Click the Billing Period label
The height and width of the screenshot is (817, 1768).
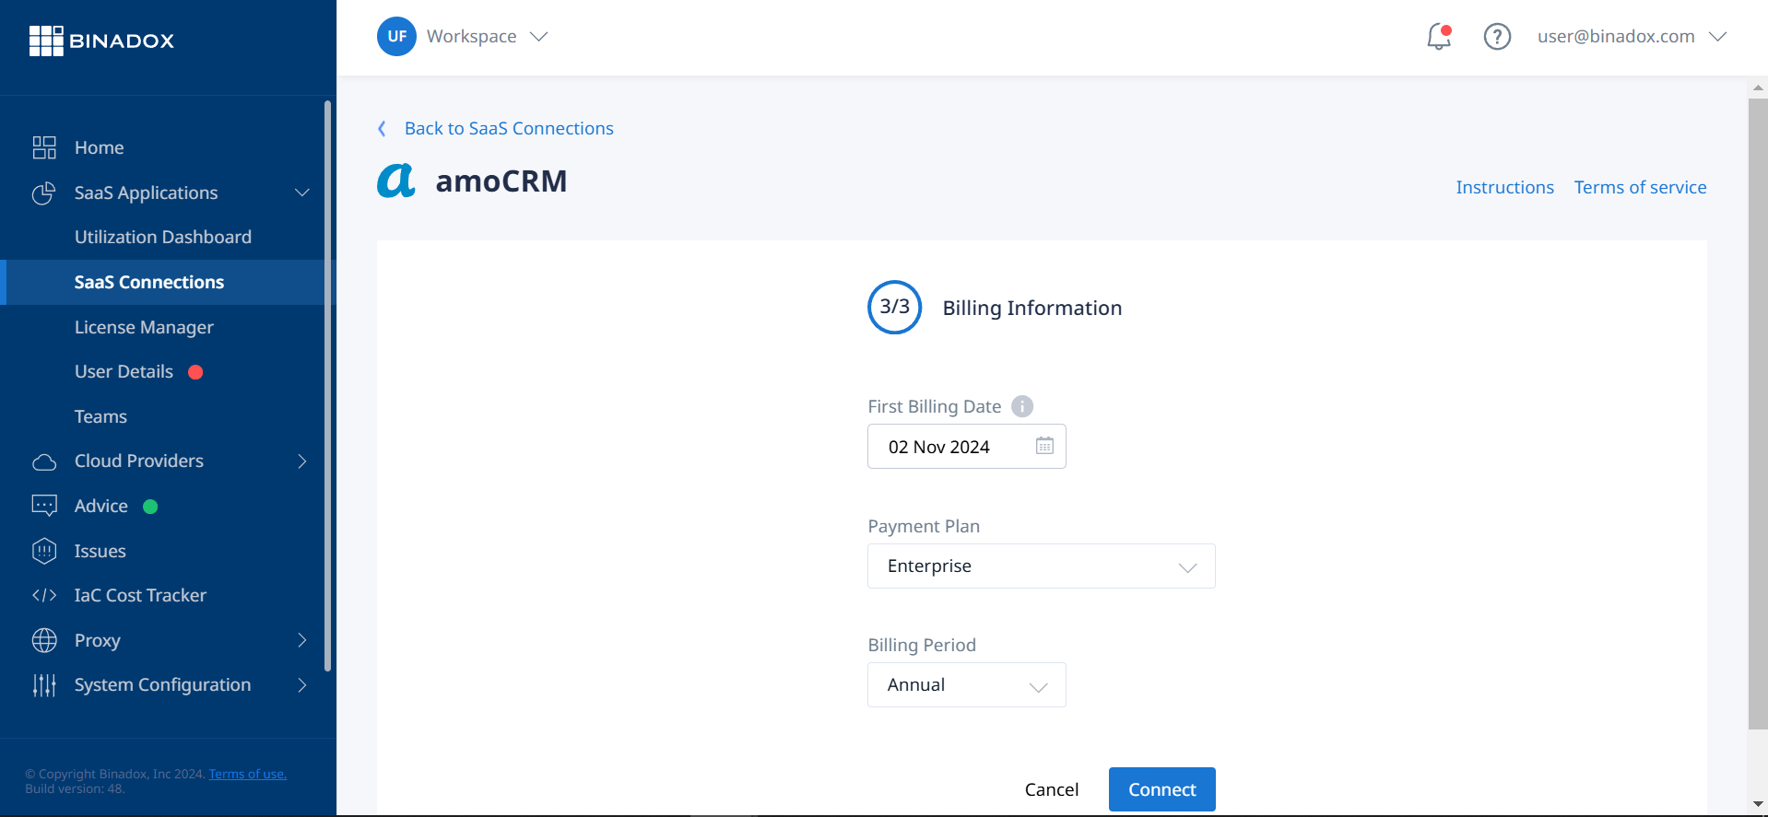tap(922, 645)
